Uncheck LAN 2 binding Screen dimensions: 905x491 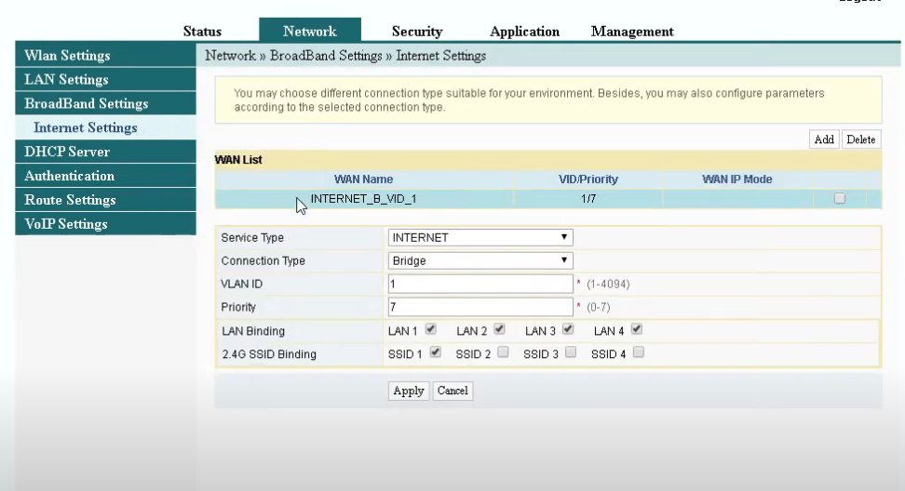pos(499,329)
